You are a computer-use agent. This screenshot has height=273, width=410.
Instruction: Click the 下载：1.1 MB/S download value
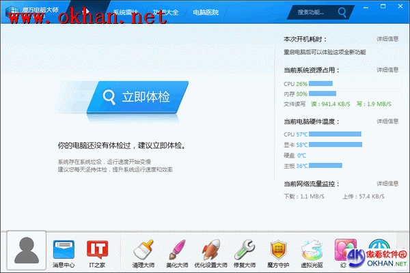[304, 197]
